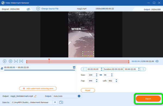Click the play segment bracket icon

(16, 61)
